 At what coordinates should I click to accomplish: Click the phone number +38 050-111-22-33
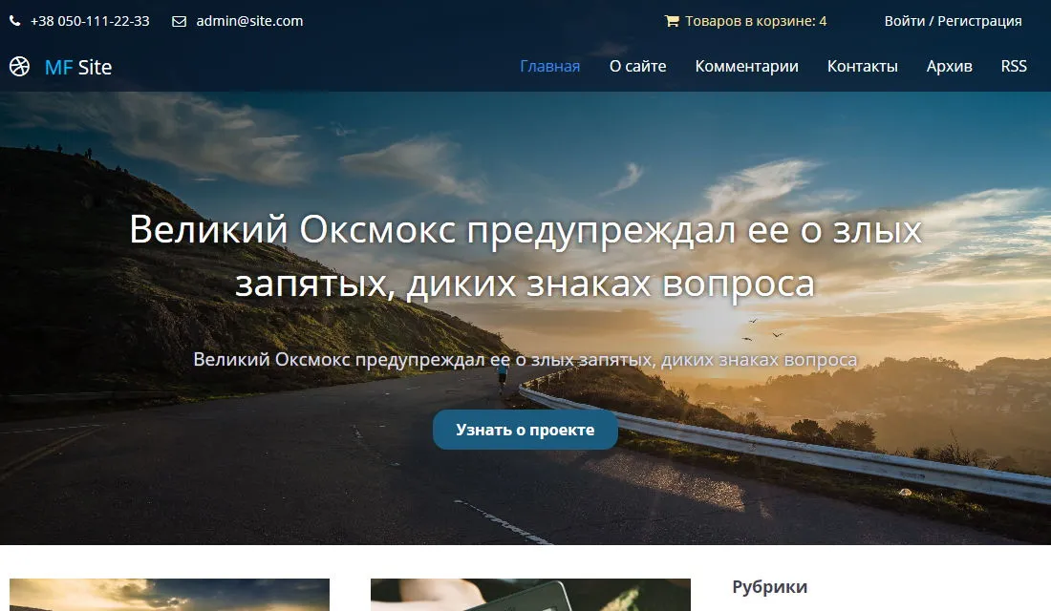click(x=90, y=21)
